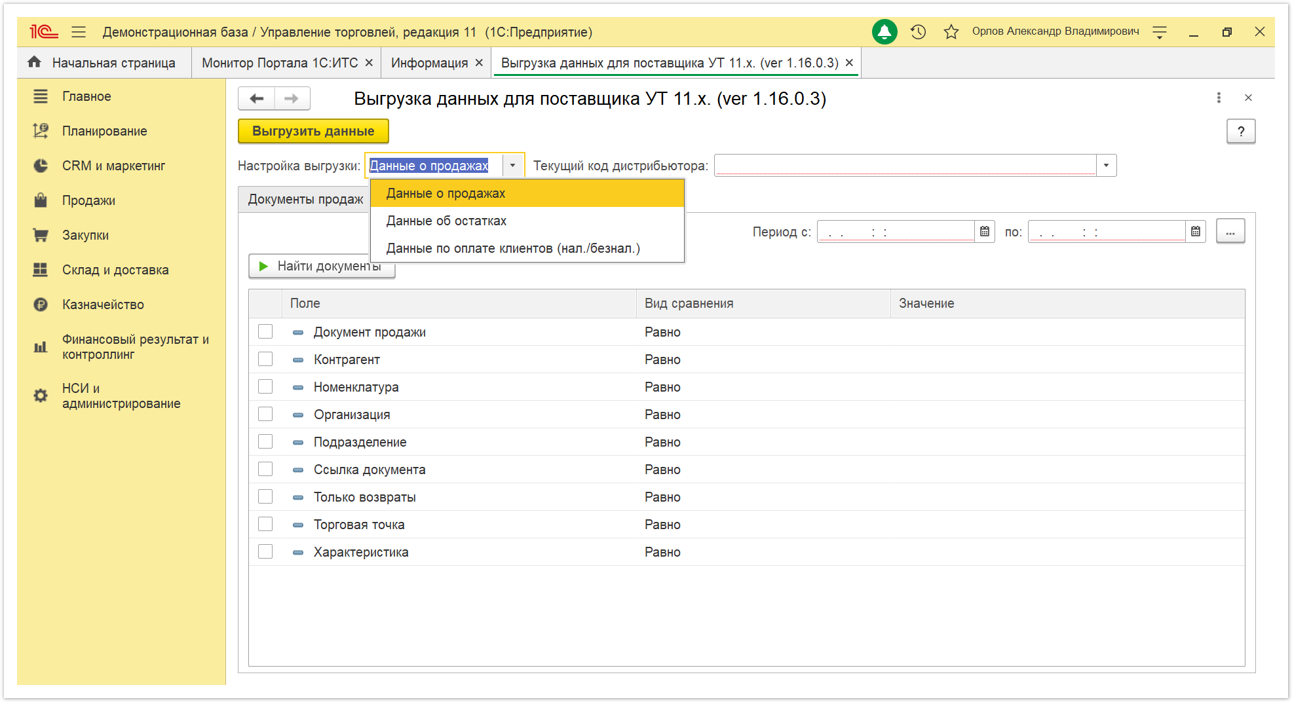The width and height of the screenshot is (1292, 702).
Task: Click the Выгрузить данные button
Action: coord(313,131)
